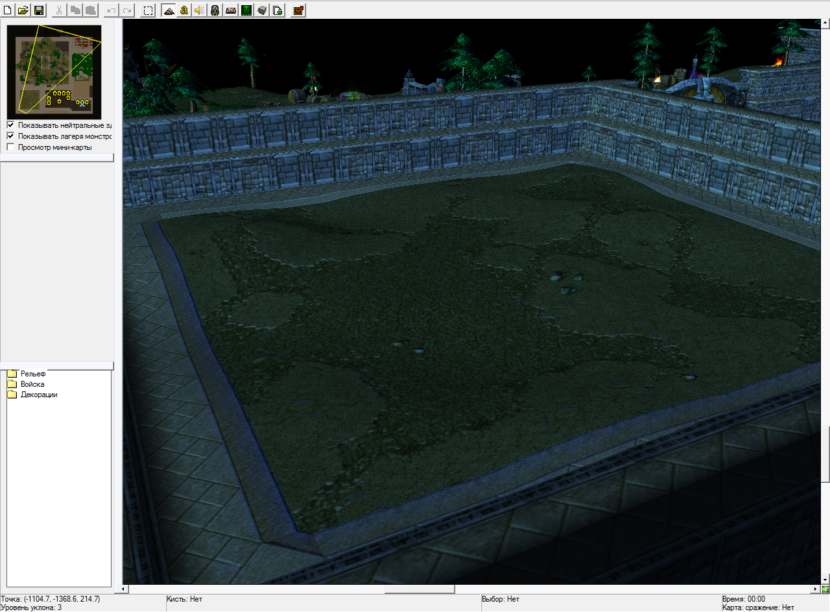Select the 'Рельеф' folder in tree
830x612 pixels.
pyautogui.click(x=32, y=373)
